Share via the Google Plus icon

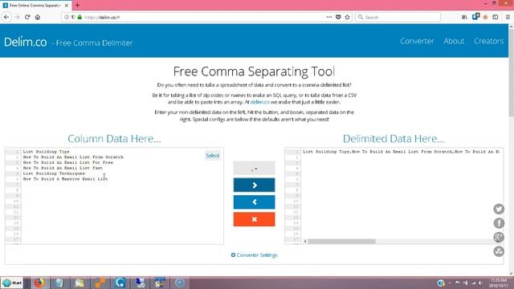499,238
